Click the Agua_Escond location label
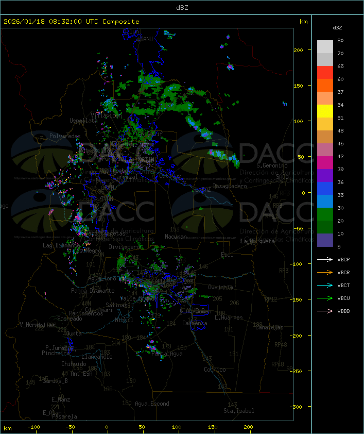Image resolution: width=364 pixels, height=434 pixels. click(152, 404)
